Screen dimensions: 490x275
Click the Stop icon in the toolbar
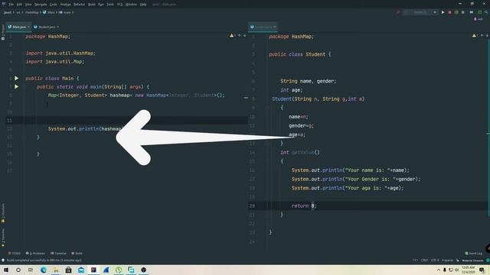tap(462, 12)
